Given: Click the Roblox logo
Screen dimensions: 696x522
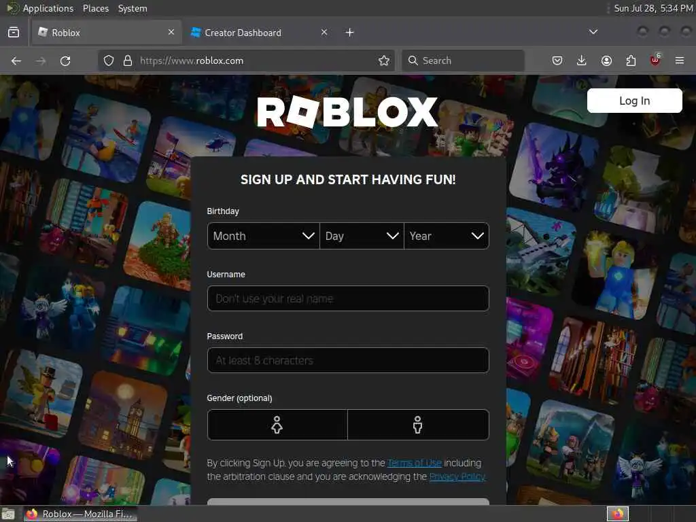Looking at the screenshot, I should coord(347,112).
